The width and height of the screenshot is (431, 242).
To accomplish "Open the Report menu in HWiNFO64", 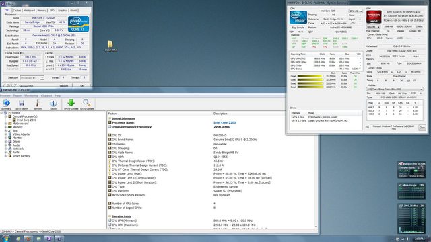I will click(x=18, y=95).
